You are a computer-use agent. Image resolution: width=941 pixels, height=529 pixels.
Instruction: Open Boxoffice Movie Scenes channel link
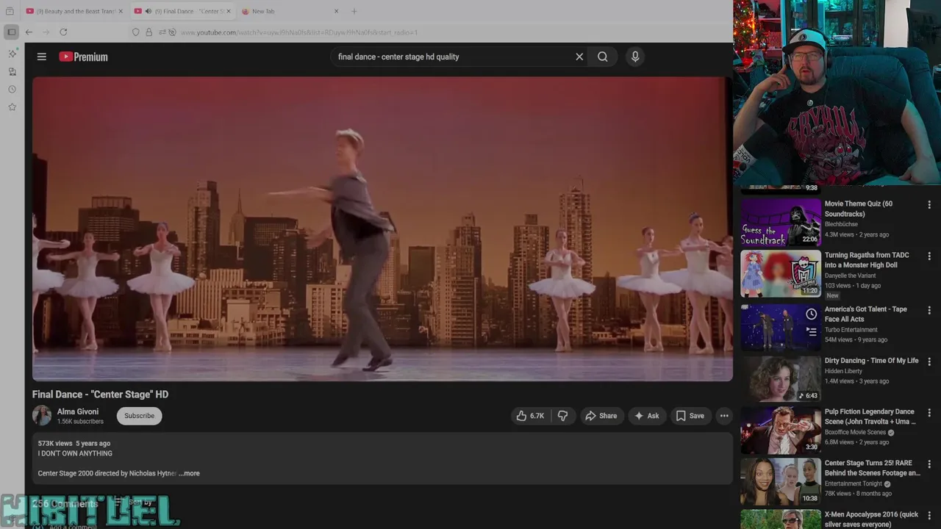point(855,433)
